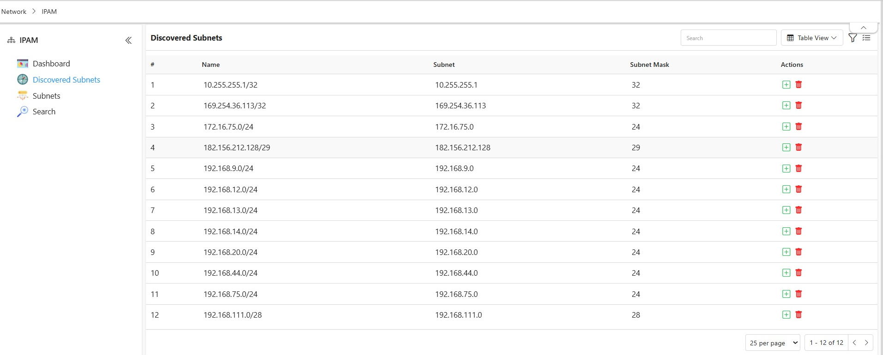Click the Subnet Mask column header
The image size is (883, 355).
pos(649,65)
